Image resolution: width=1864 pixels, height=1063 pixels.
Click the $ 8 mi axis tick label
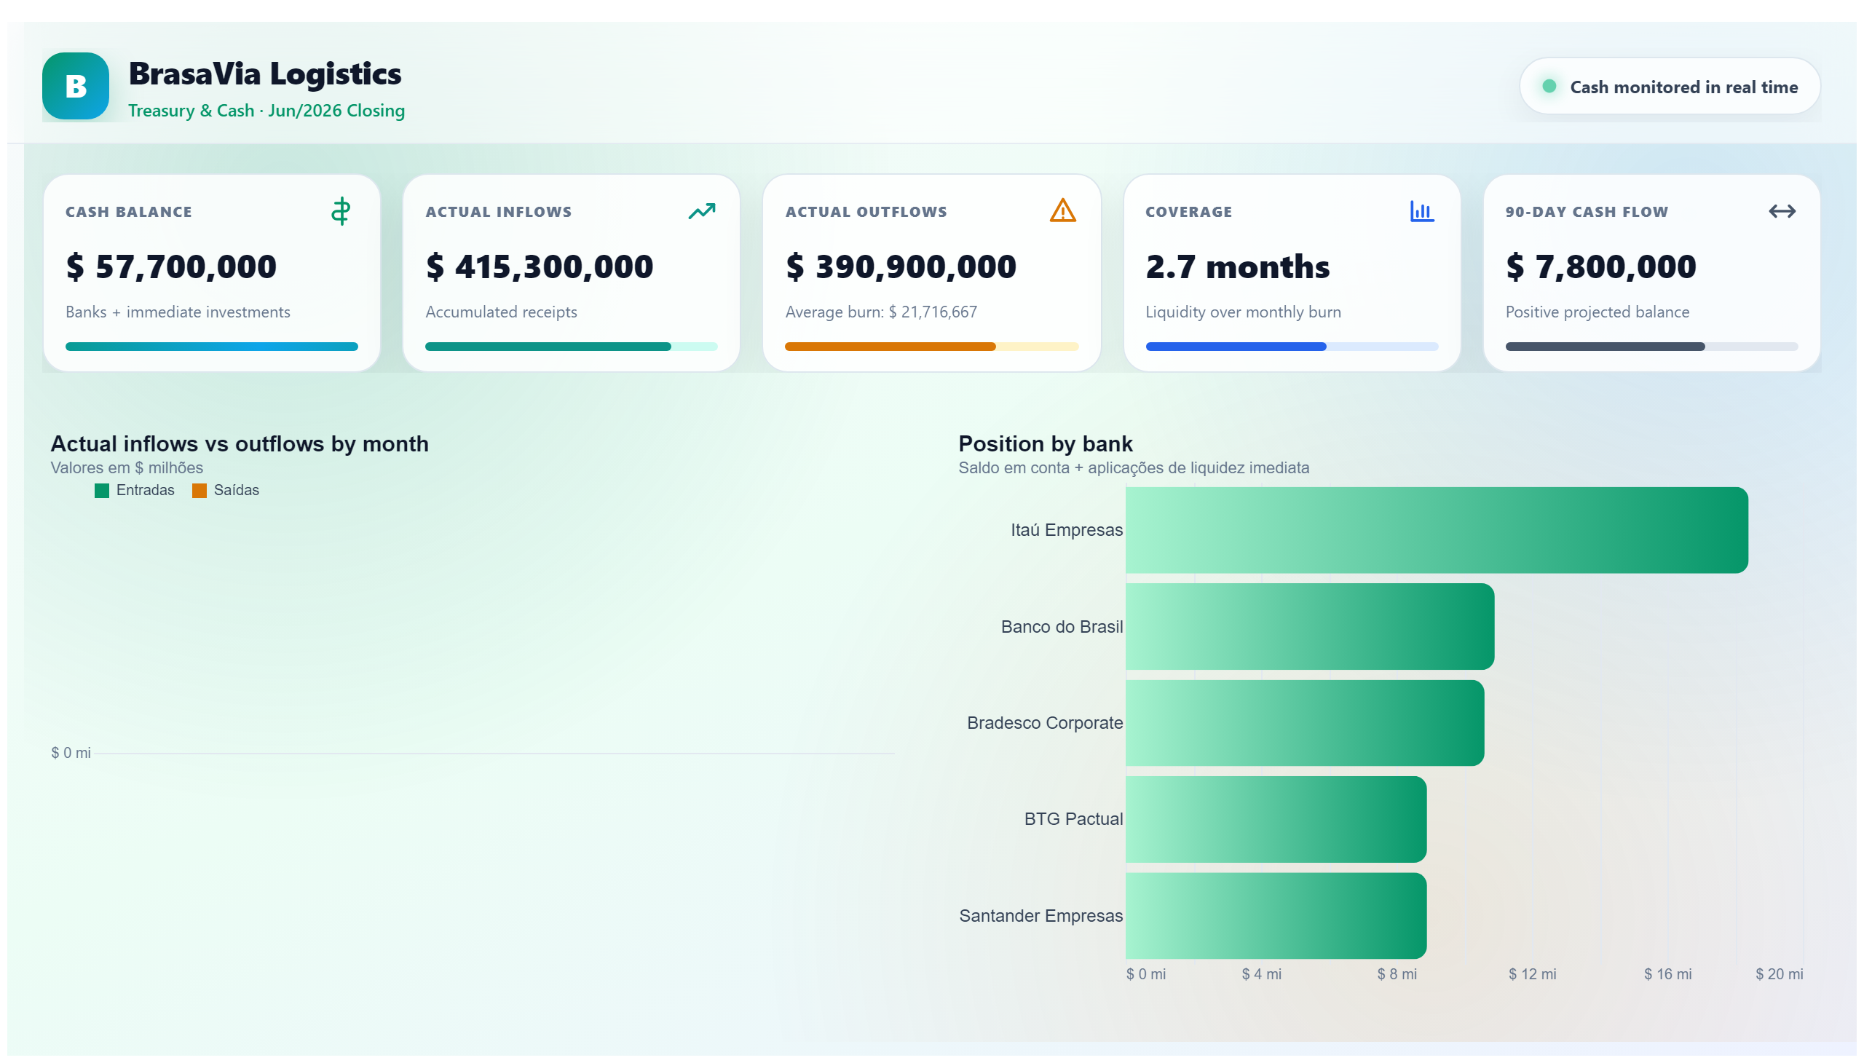[1397, 974]
